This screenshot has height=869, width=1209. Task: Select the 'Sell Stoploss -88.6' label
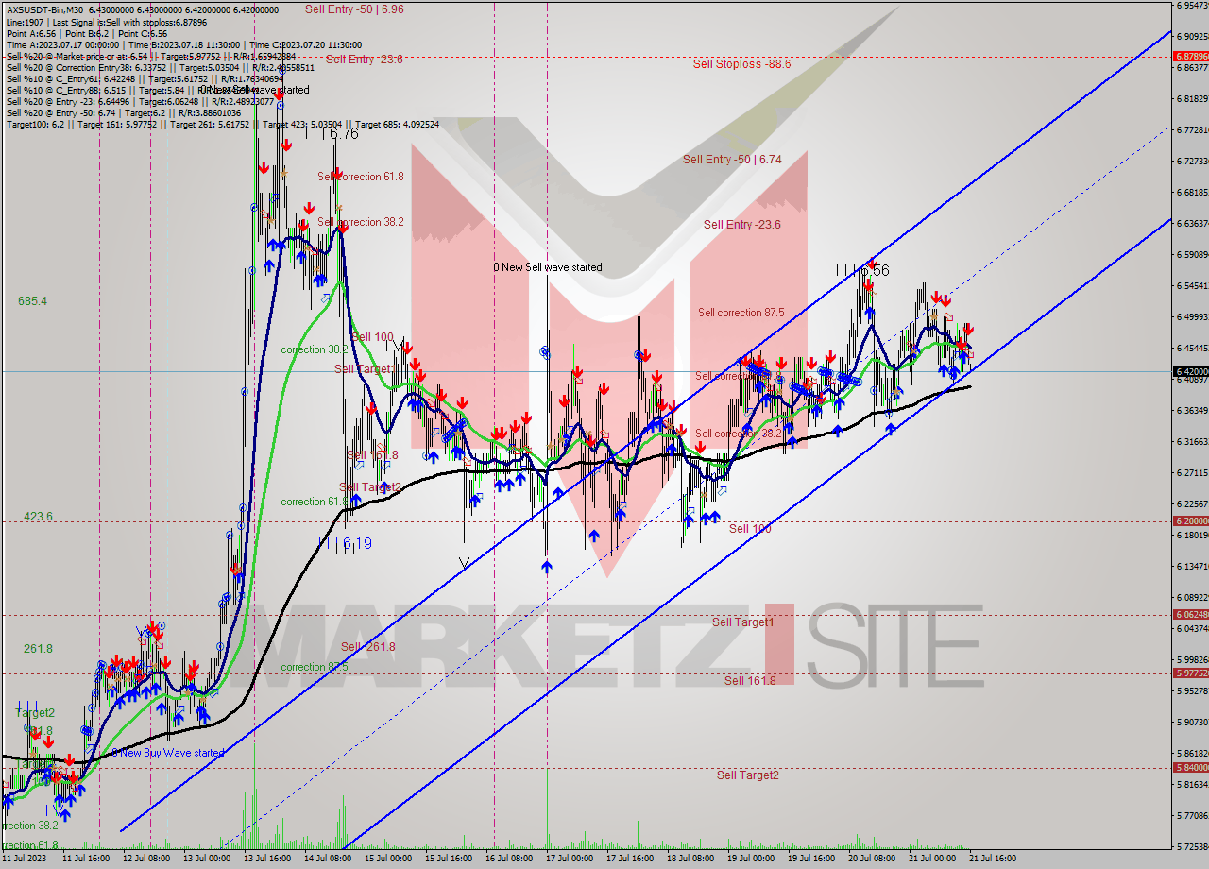click(741, 64)
